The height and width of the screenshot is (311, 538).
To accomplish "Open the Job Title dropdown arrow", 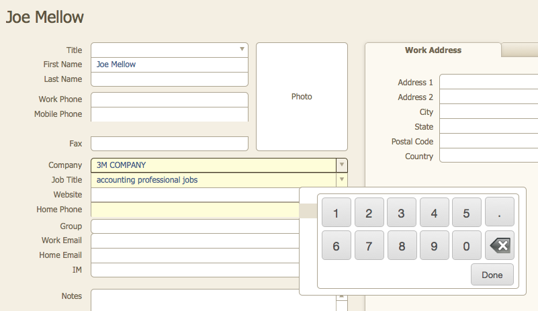I will [x=341, y=180].
